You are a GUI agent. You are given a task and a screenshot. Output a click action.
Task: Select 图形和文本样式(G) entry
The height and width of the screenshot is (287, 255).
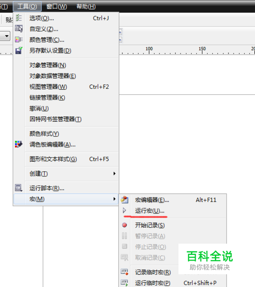coord(53,159)
